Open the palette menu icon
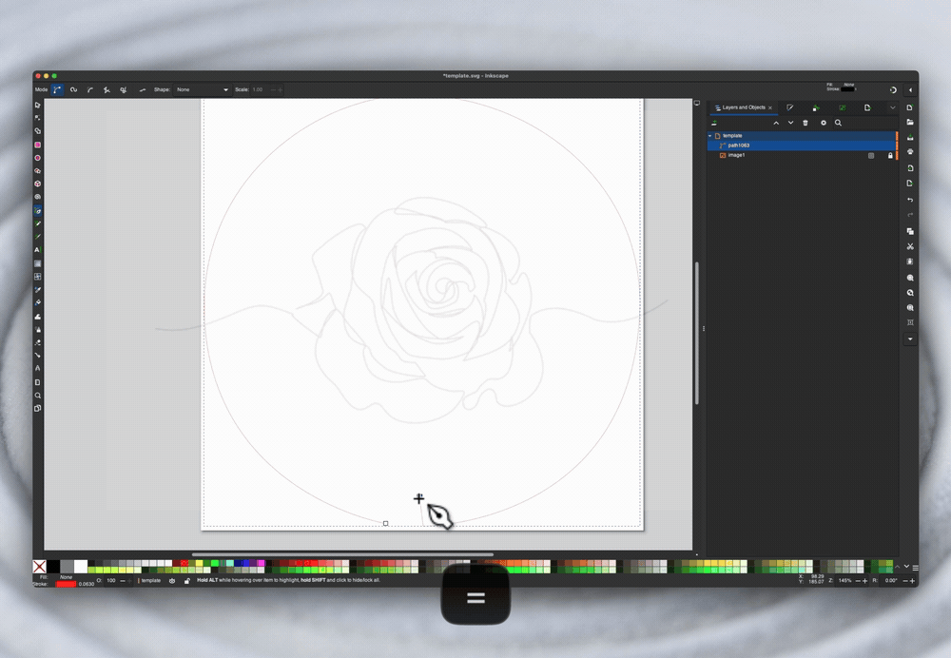The image size is (951, 658). (x=915, y=568)
